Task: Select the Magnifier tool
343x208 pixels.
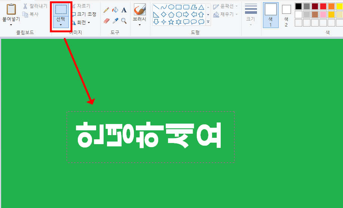Action: [124, 21]
